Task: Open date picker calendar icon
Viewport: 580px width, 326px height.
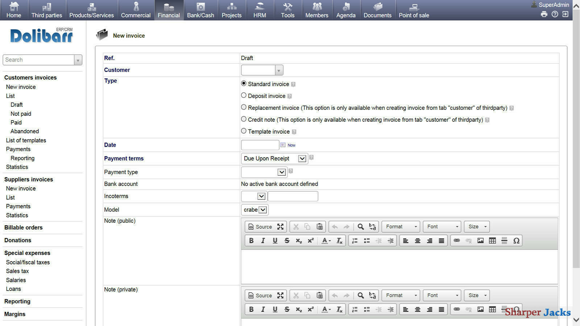Action: [x=283, y=145]
